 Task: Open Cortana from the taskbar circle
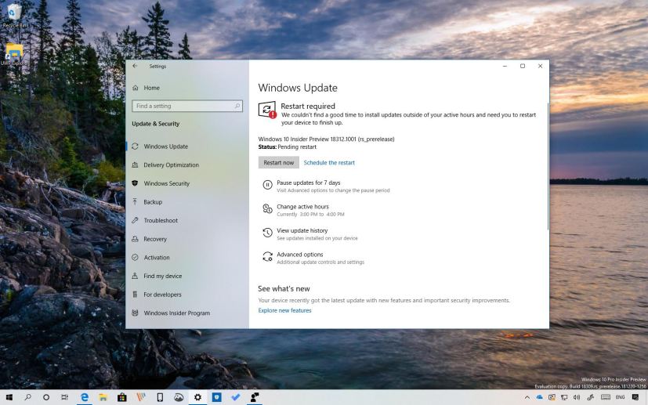click(x=46, y=397)
